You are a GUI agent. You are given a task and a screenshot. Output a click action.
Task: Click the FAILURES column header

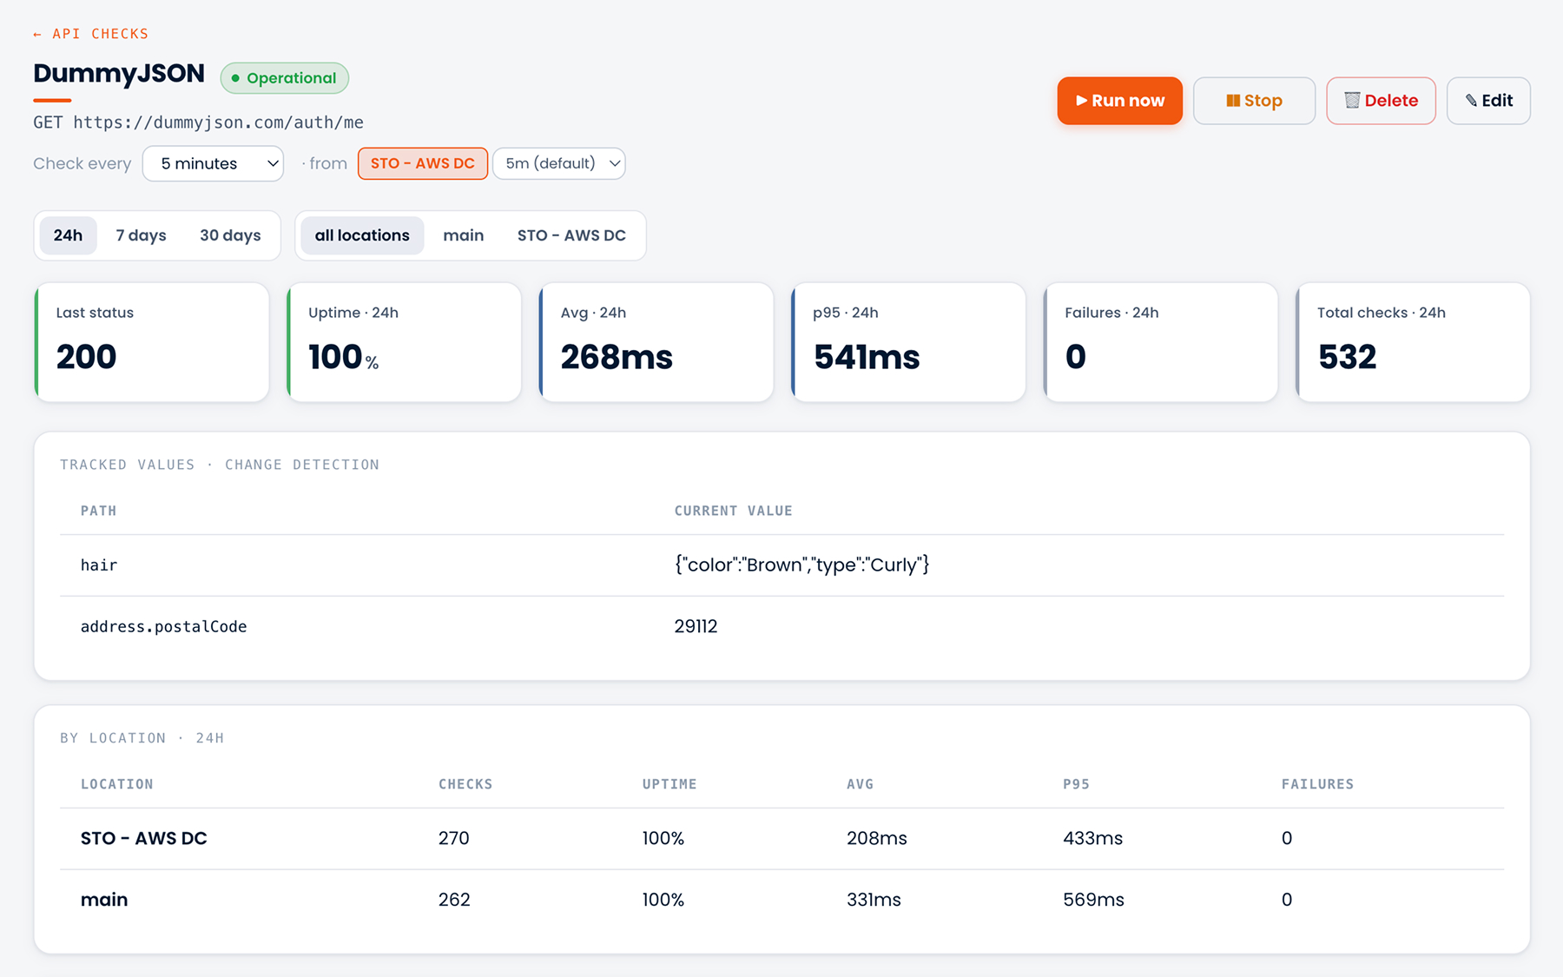click(x=1317, y=784)
